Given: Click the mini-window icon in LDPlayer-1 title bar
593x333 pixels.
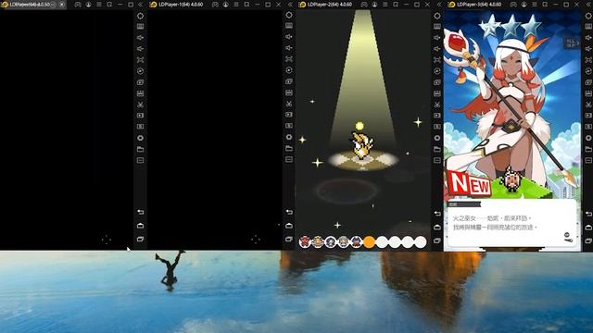Looking at the screenshot, I should click(246, 5).
